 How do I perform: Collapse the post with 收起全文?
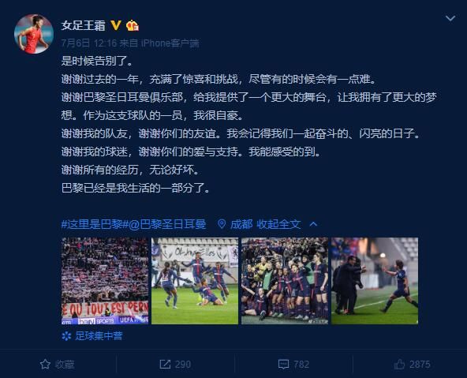tap(278, 224)
